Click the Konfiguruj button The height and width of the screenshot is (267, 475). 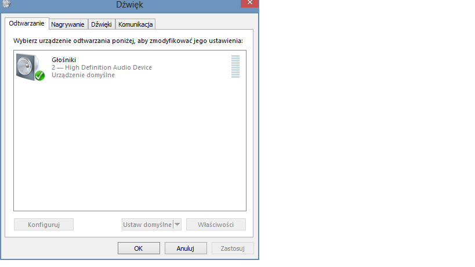[x=43, y=225]
